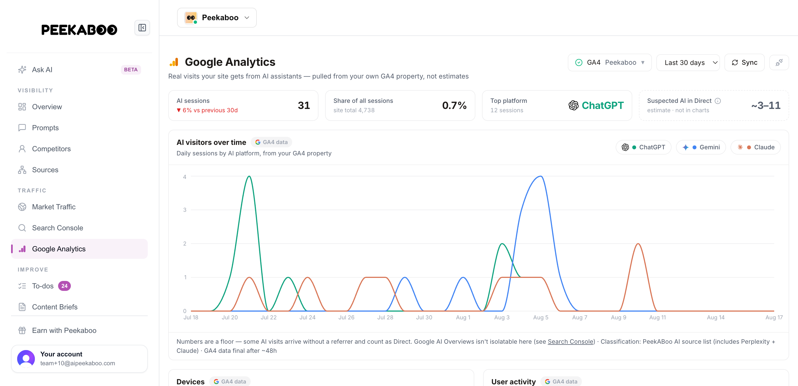
Task: Open the To-dos list
Action: (79, 286)
